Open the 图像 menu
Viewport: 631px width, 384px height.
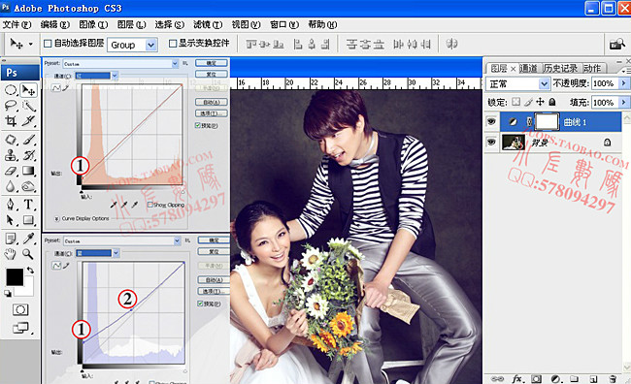click(x=93, y=25)
